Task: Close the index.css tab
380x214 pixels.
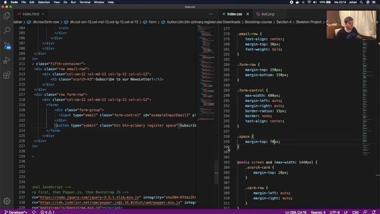Action: [248, 14]
